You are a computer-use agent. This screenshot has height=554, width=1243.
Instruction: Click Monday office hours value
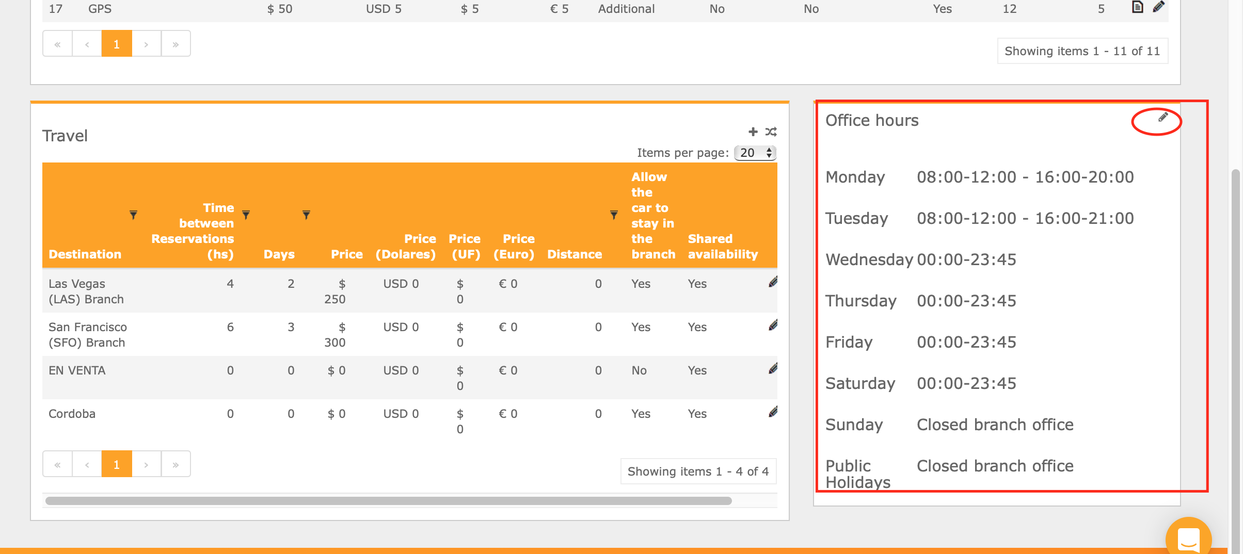1025,177
